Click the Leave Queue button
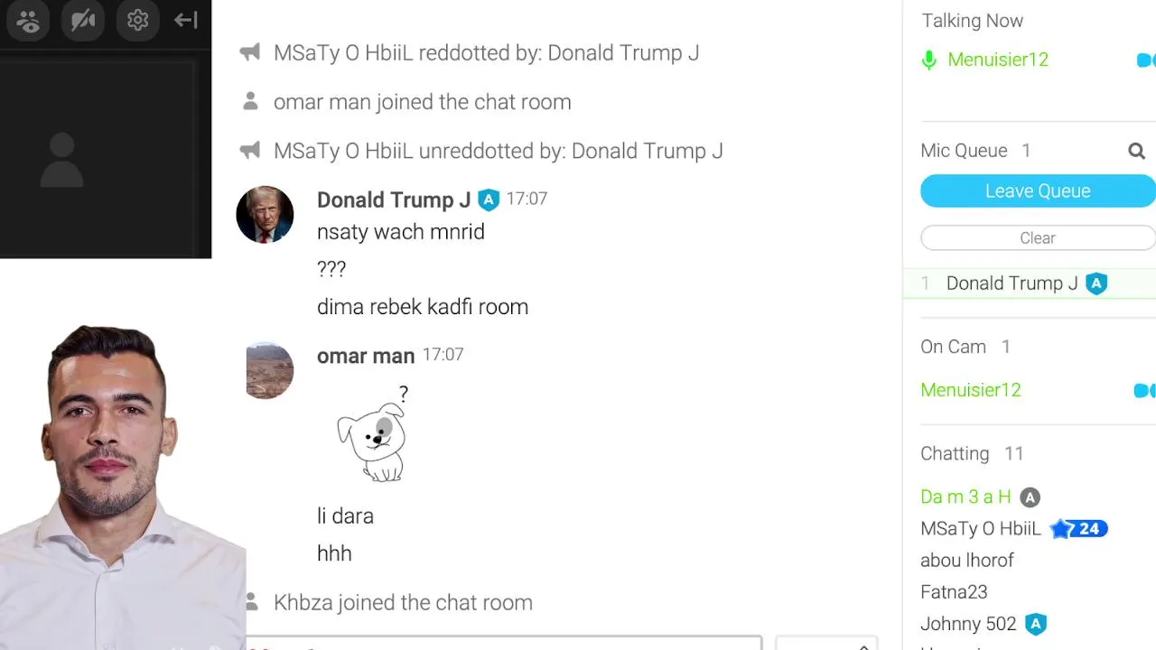 pos(1037,191)
